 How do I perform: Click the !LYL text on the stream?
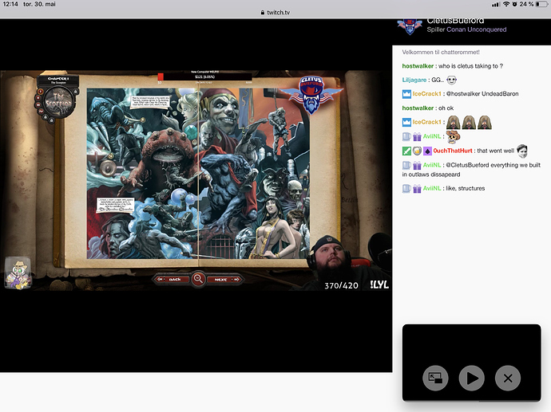pos(379,284)
